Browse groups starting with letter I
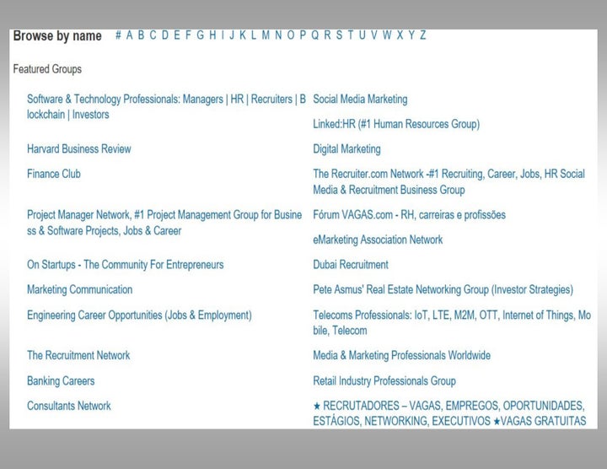The width and height of the screenshot is (607, 469). [223, 35]
